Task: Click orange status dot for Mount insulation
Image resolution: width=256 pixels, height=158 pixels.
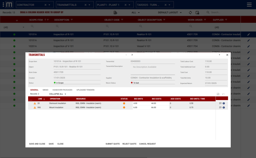Action: point(124,107)
